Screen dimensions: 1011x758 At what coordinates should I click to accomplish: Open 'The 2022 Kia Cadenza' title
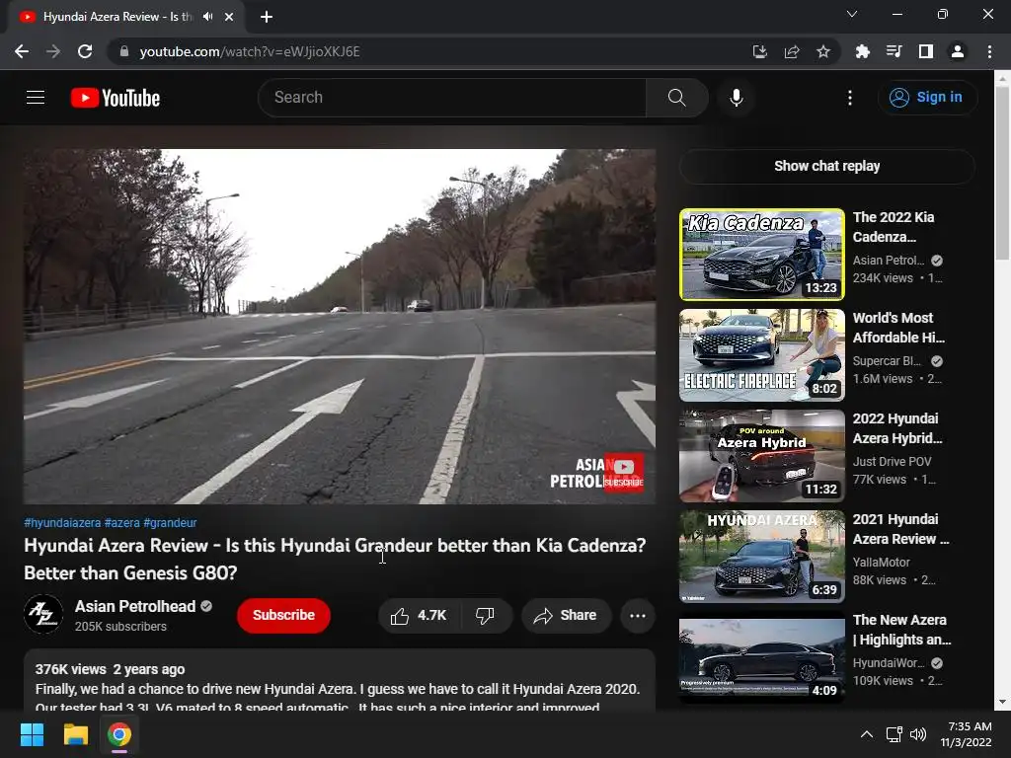(x=893, y=227)
